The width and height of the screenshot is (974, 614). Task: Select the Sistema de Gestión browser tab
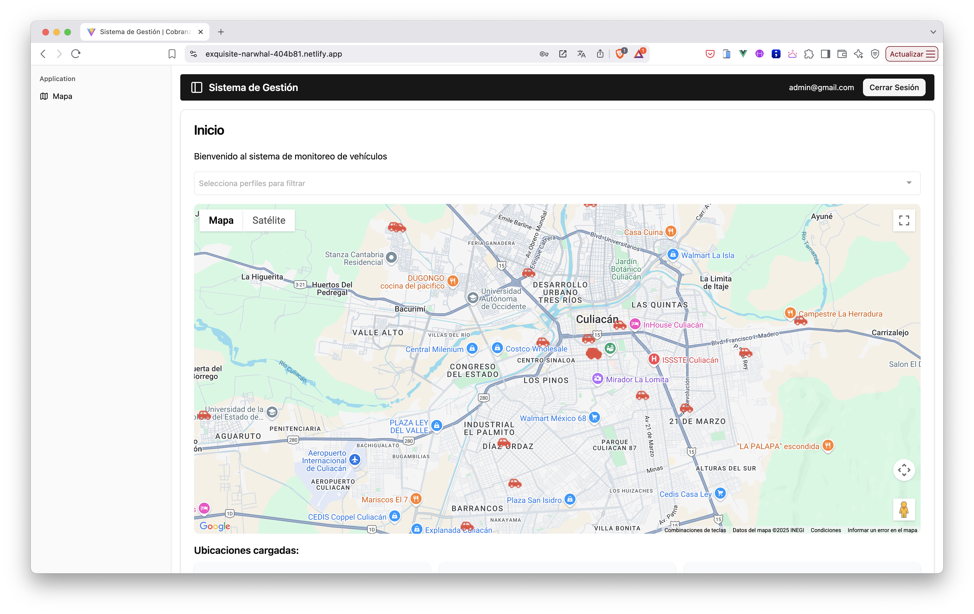point(144,32)
